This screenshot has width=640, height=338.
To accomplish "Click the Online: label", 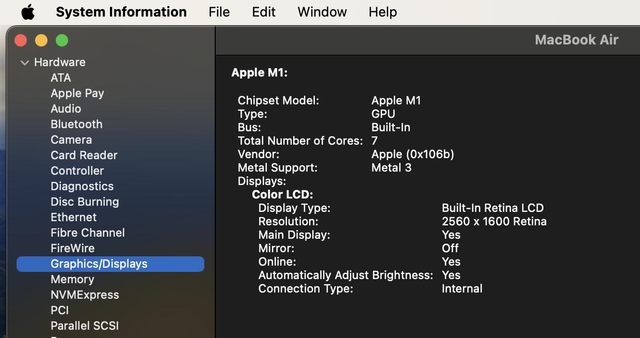I will [277, 262].
